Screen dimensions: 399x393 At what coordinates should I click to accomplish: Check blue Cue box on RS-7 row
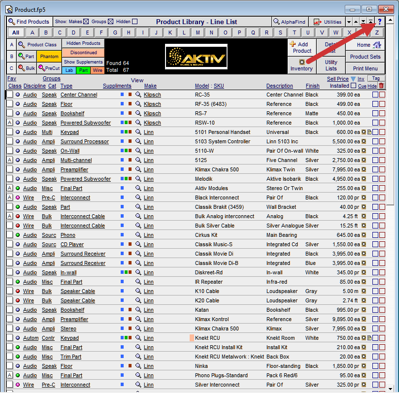[x=375, y=113]
